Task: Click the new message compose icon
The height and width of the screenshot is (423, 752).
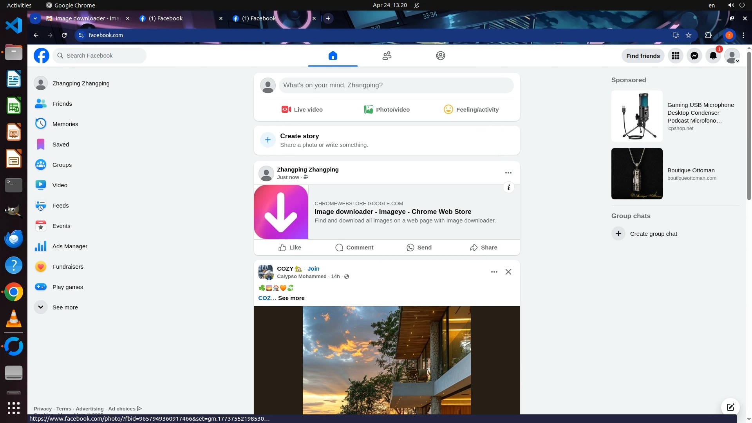Action: point(730,407)
